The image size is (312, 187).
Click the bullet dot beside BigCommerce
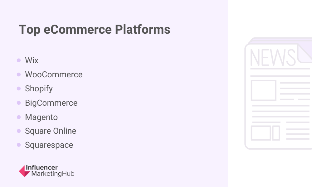pyautogui.click(x=19, y=103)
